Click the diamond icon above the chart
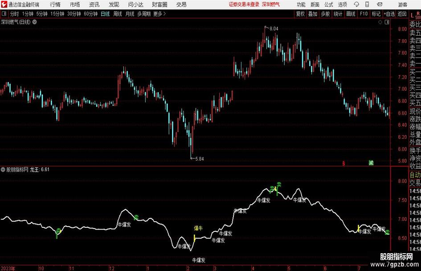Screen dimensions: 421x271 pos(380,22)
